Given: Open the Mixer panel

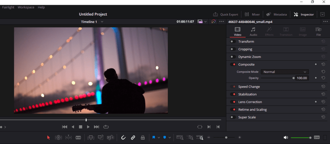Looking at the screenshot, I should coord(252,14).
